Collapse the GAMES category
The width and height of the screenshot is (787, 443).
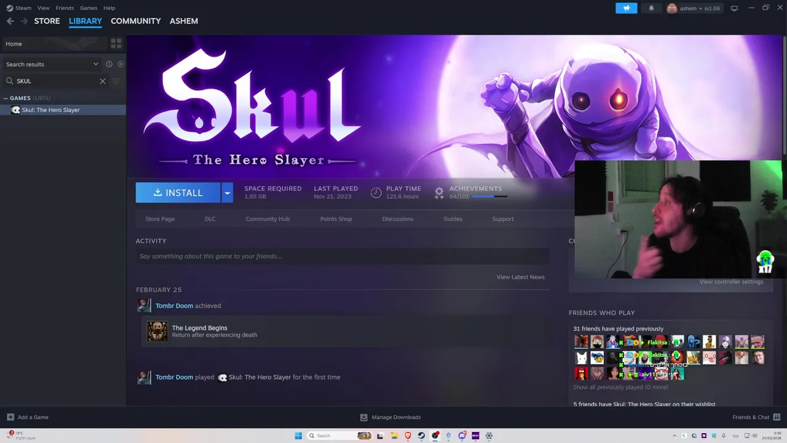point(6,98)
